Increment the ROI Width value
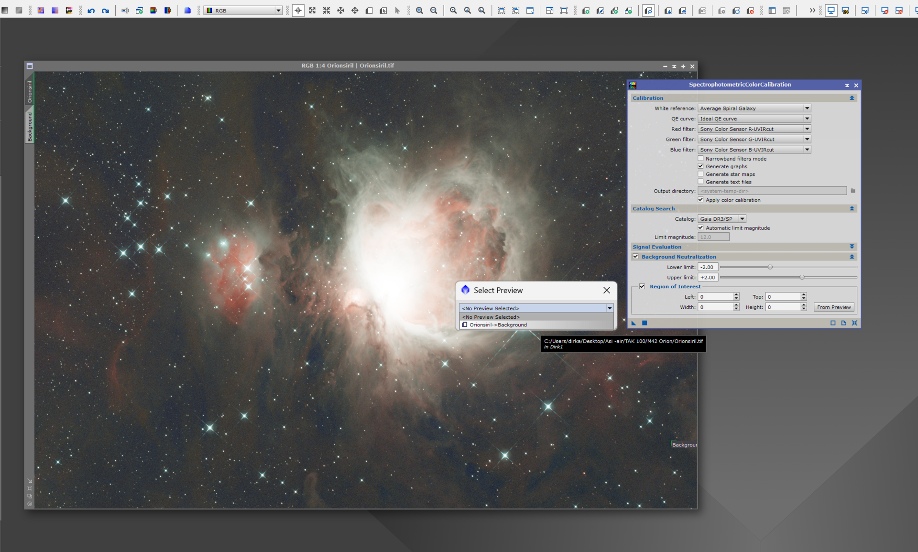The height and width of the screenshot is (552, 918). pos(736,305)
